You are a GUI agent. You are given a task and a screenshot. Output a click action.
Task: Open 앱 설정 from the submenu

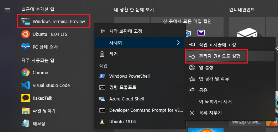pos(230,67)
